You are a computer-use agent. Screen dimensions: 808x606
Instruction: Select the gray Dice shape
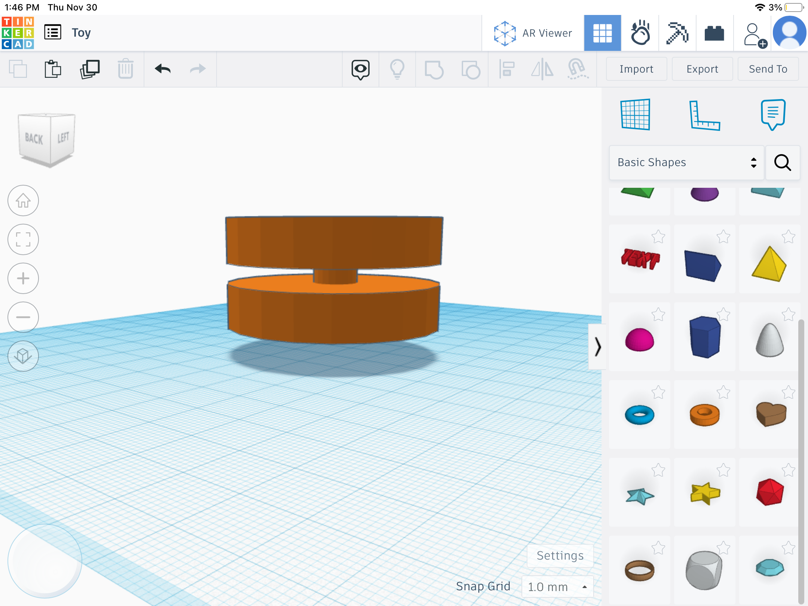(704, 570)
